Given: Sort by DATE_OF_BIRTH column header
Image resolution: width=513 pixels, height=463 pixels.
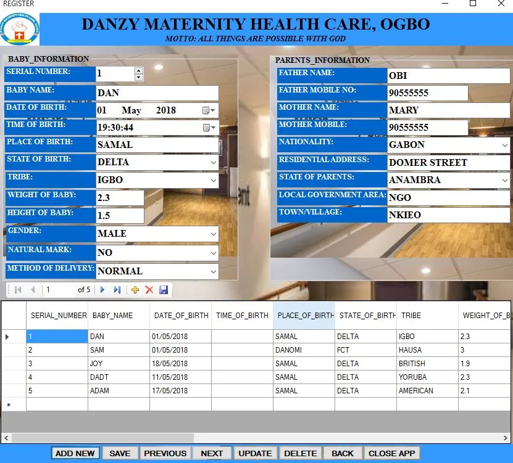Looking at the screenshot, I should point(181,315).
